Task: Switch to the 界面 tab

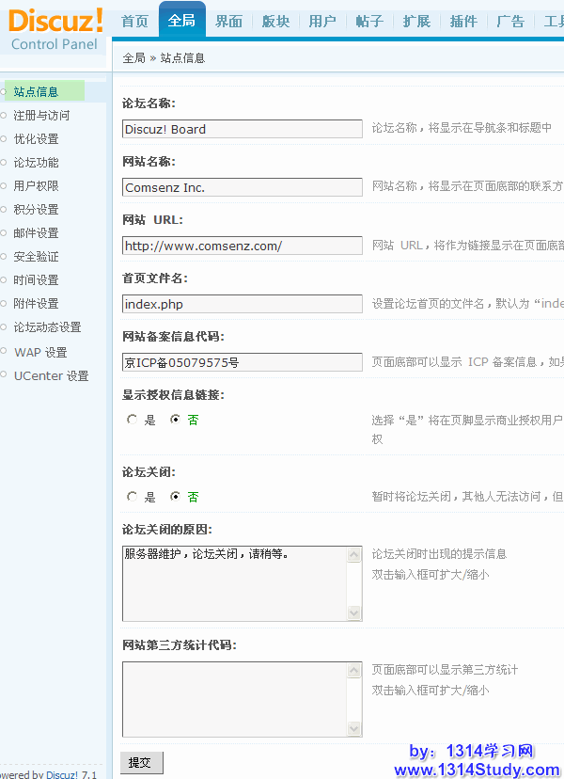Action: point(228,22)
